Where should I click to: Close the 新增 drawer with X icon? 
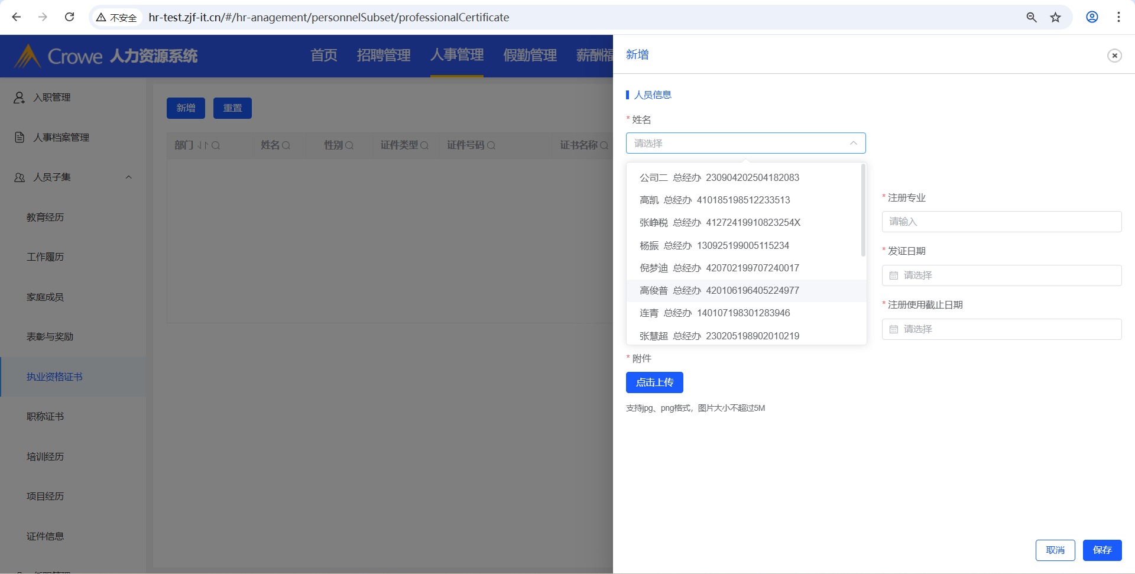tap(1114, 56)
